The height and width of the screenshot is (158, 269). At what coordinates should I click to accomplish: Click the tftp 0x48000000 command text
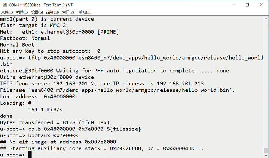(x=51, y=58)
